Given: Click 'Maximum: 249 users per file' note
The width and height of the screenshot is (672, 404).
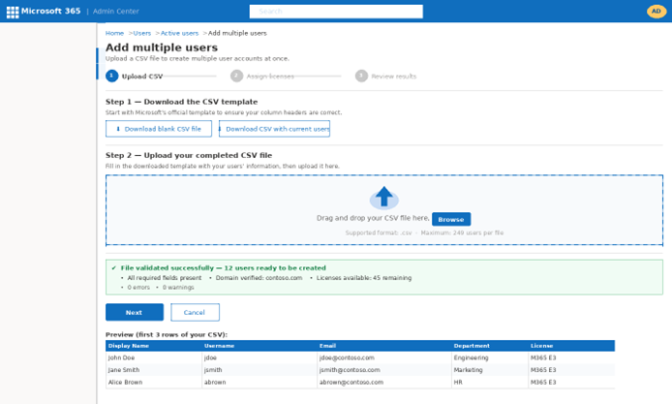Looking at the screenshot, I should pos(462,233).
